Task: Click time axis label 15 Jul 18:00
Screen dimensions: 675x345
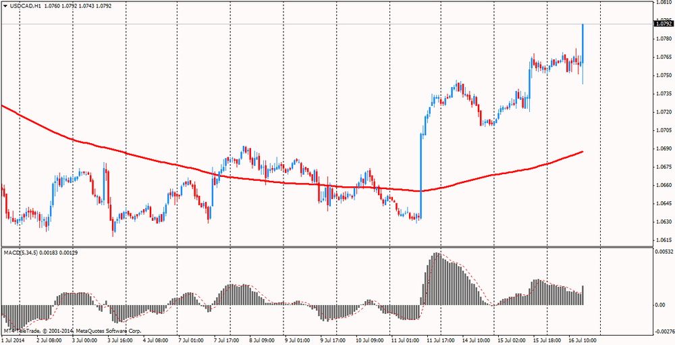Action: (x=548, y=340)
